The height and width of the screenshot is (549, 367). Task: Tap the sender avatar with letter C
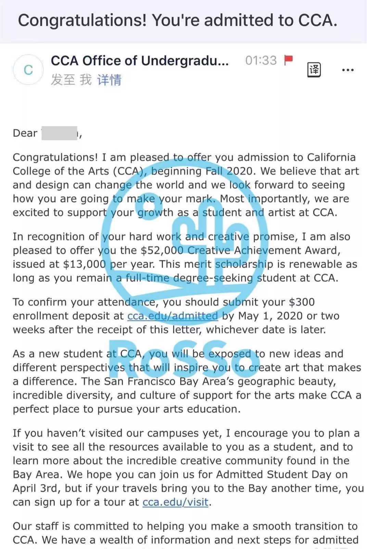tap(28, 70)
